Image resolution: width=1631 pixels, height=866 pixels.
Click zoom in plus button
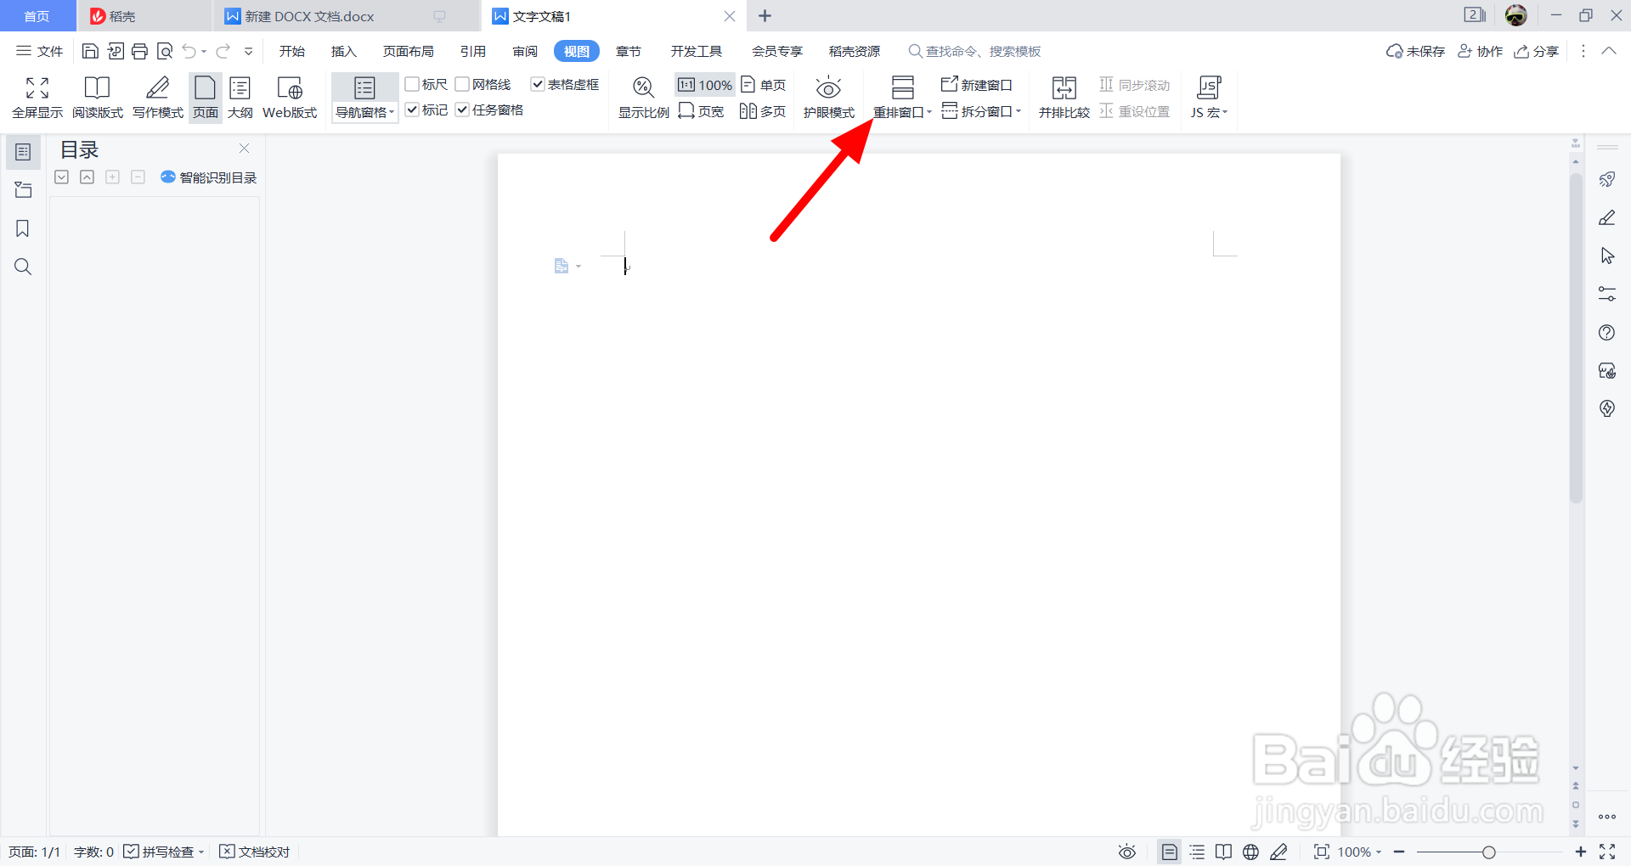coord(1580,852)
